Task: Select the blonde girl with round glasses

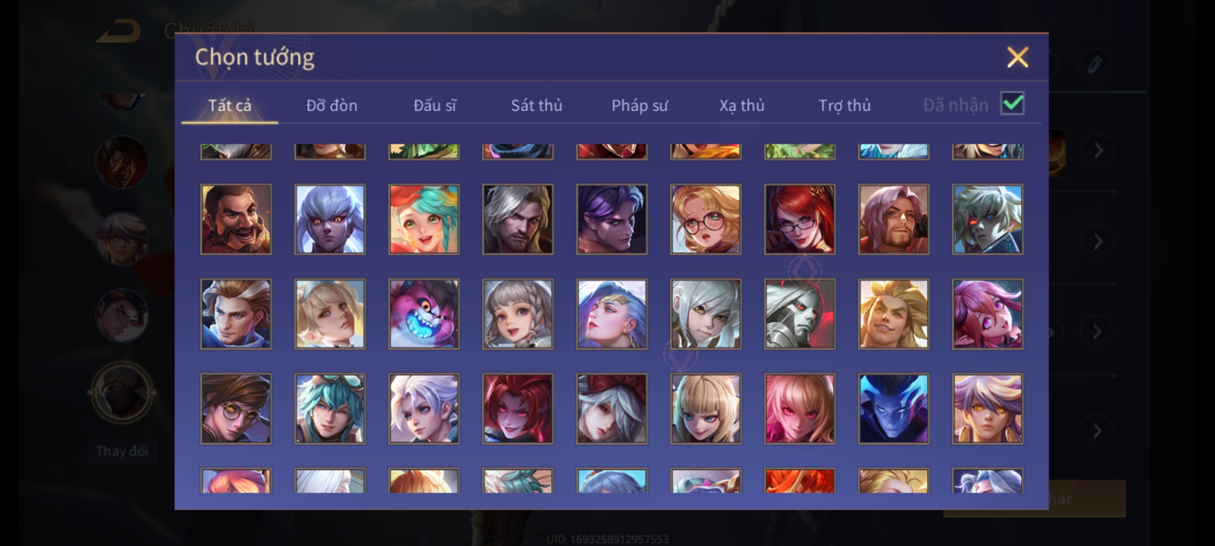Action: tap(706, 219)
